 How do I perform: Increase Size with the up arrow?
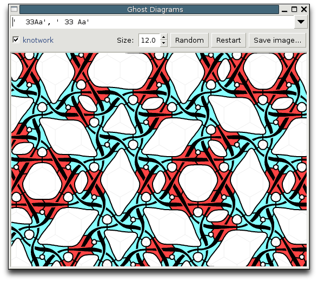[163, 37]
